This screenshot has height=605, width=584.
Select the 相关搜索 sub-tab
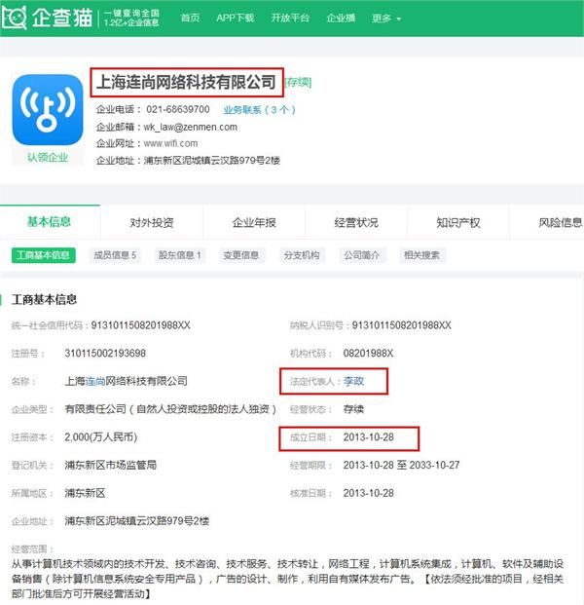pos(422,255)
